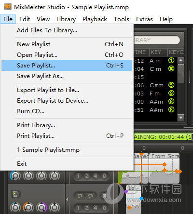Select the From Scra... clip on timeline
This screenshot has width=193, height=214.
[x=165, y=168]
